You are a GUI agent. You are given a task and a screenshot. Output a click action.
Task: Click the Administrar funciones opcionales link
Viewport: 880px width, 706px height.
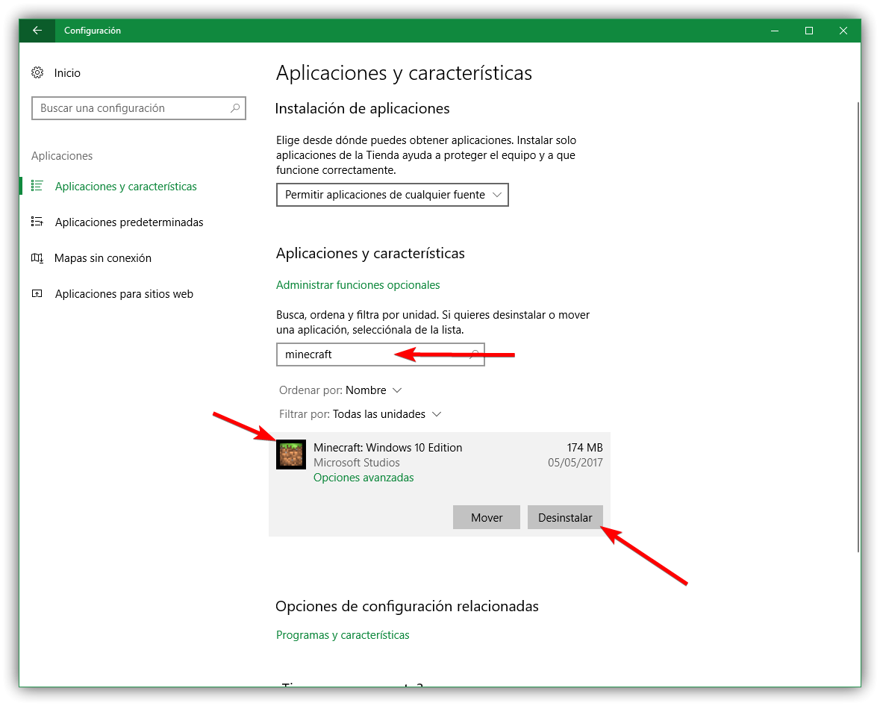click(358, 285)
